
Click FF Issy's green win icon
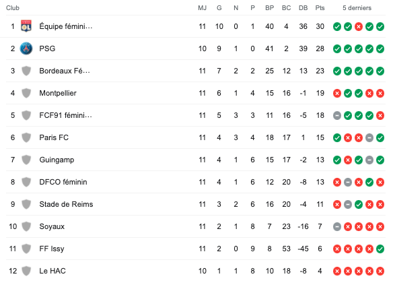[380, 249]
